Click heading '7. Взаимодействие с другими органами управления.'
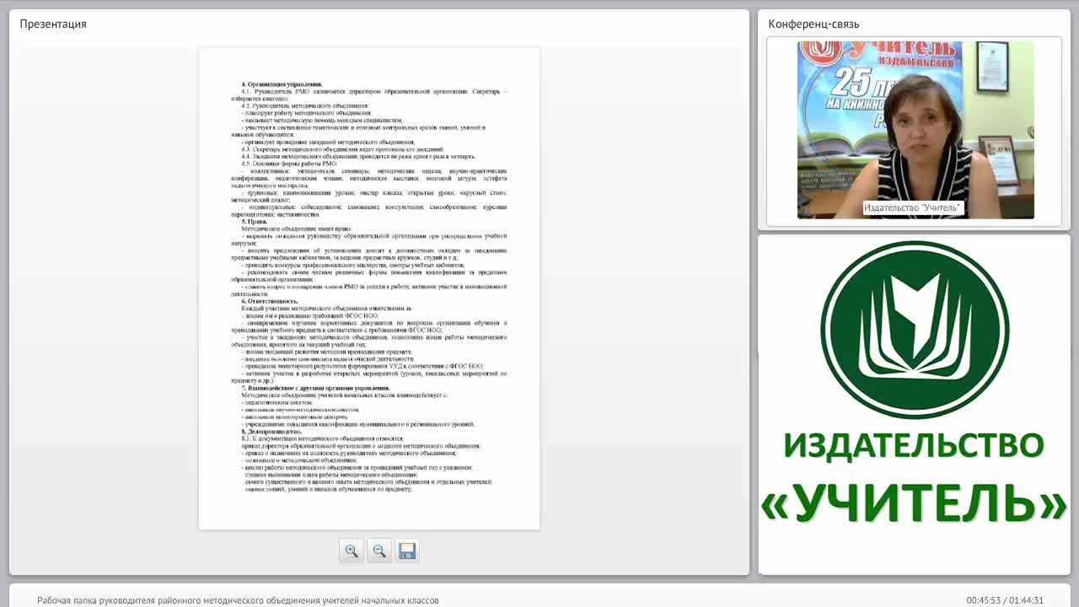The image size is (1079, 607). click(316, 388)
